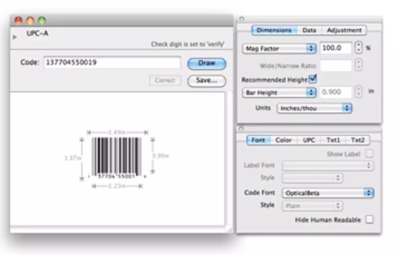Click the green zoom window button
398x255 pixels.
[x=42, y=21]
